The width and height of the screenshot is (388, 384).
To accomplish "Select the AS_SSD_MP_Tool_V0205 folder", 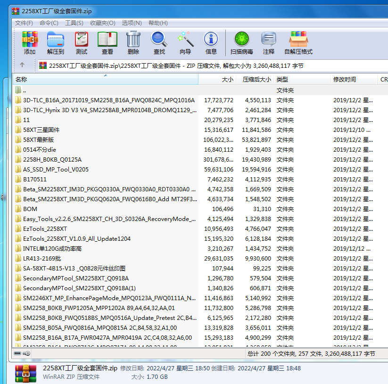I will click(56, 169).
